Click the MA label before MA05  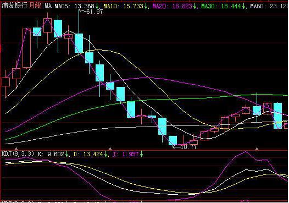click(48, 6)
